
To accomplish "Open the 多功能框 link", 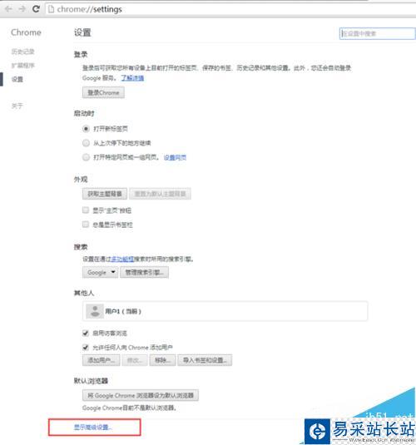I will (122, 259).
